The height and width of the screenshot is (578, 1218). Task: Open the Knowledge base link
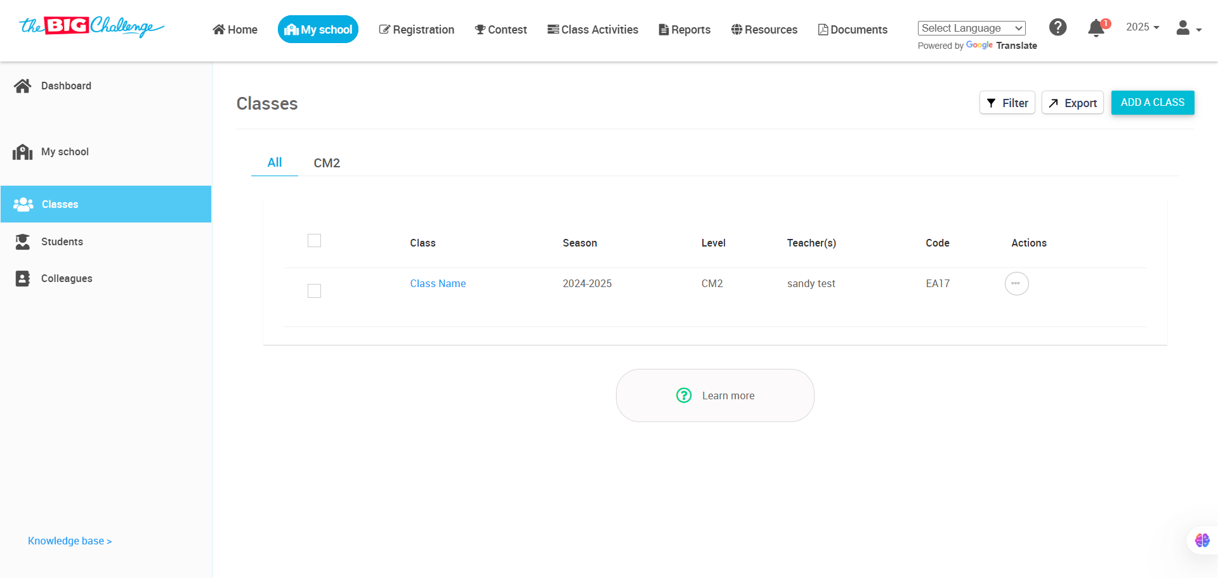click(70, 541)
